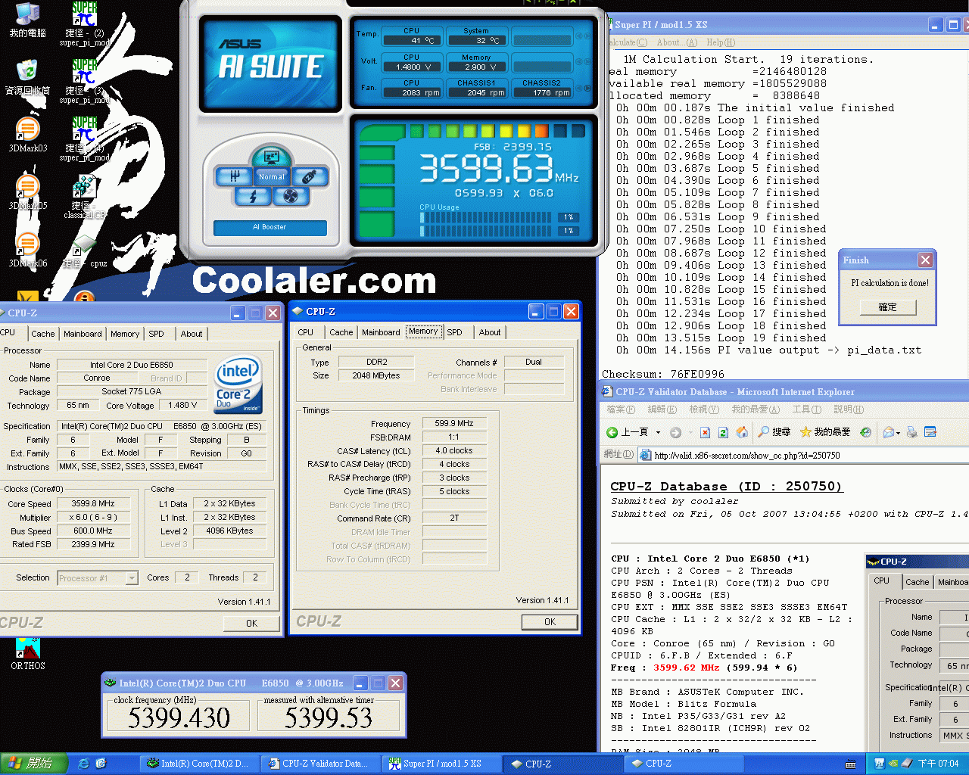The width and height of the screenshot is (969, 775).
Task: Open 捷徑 - (2) super_pi_mod desktop shortcut
Action: pos(85,24)
